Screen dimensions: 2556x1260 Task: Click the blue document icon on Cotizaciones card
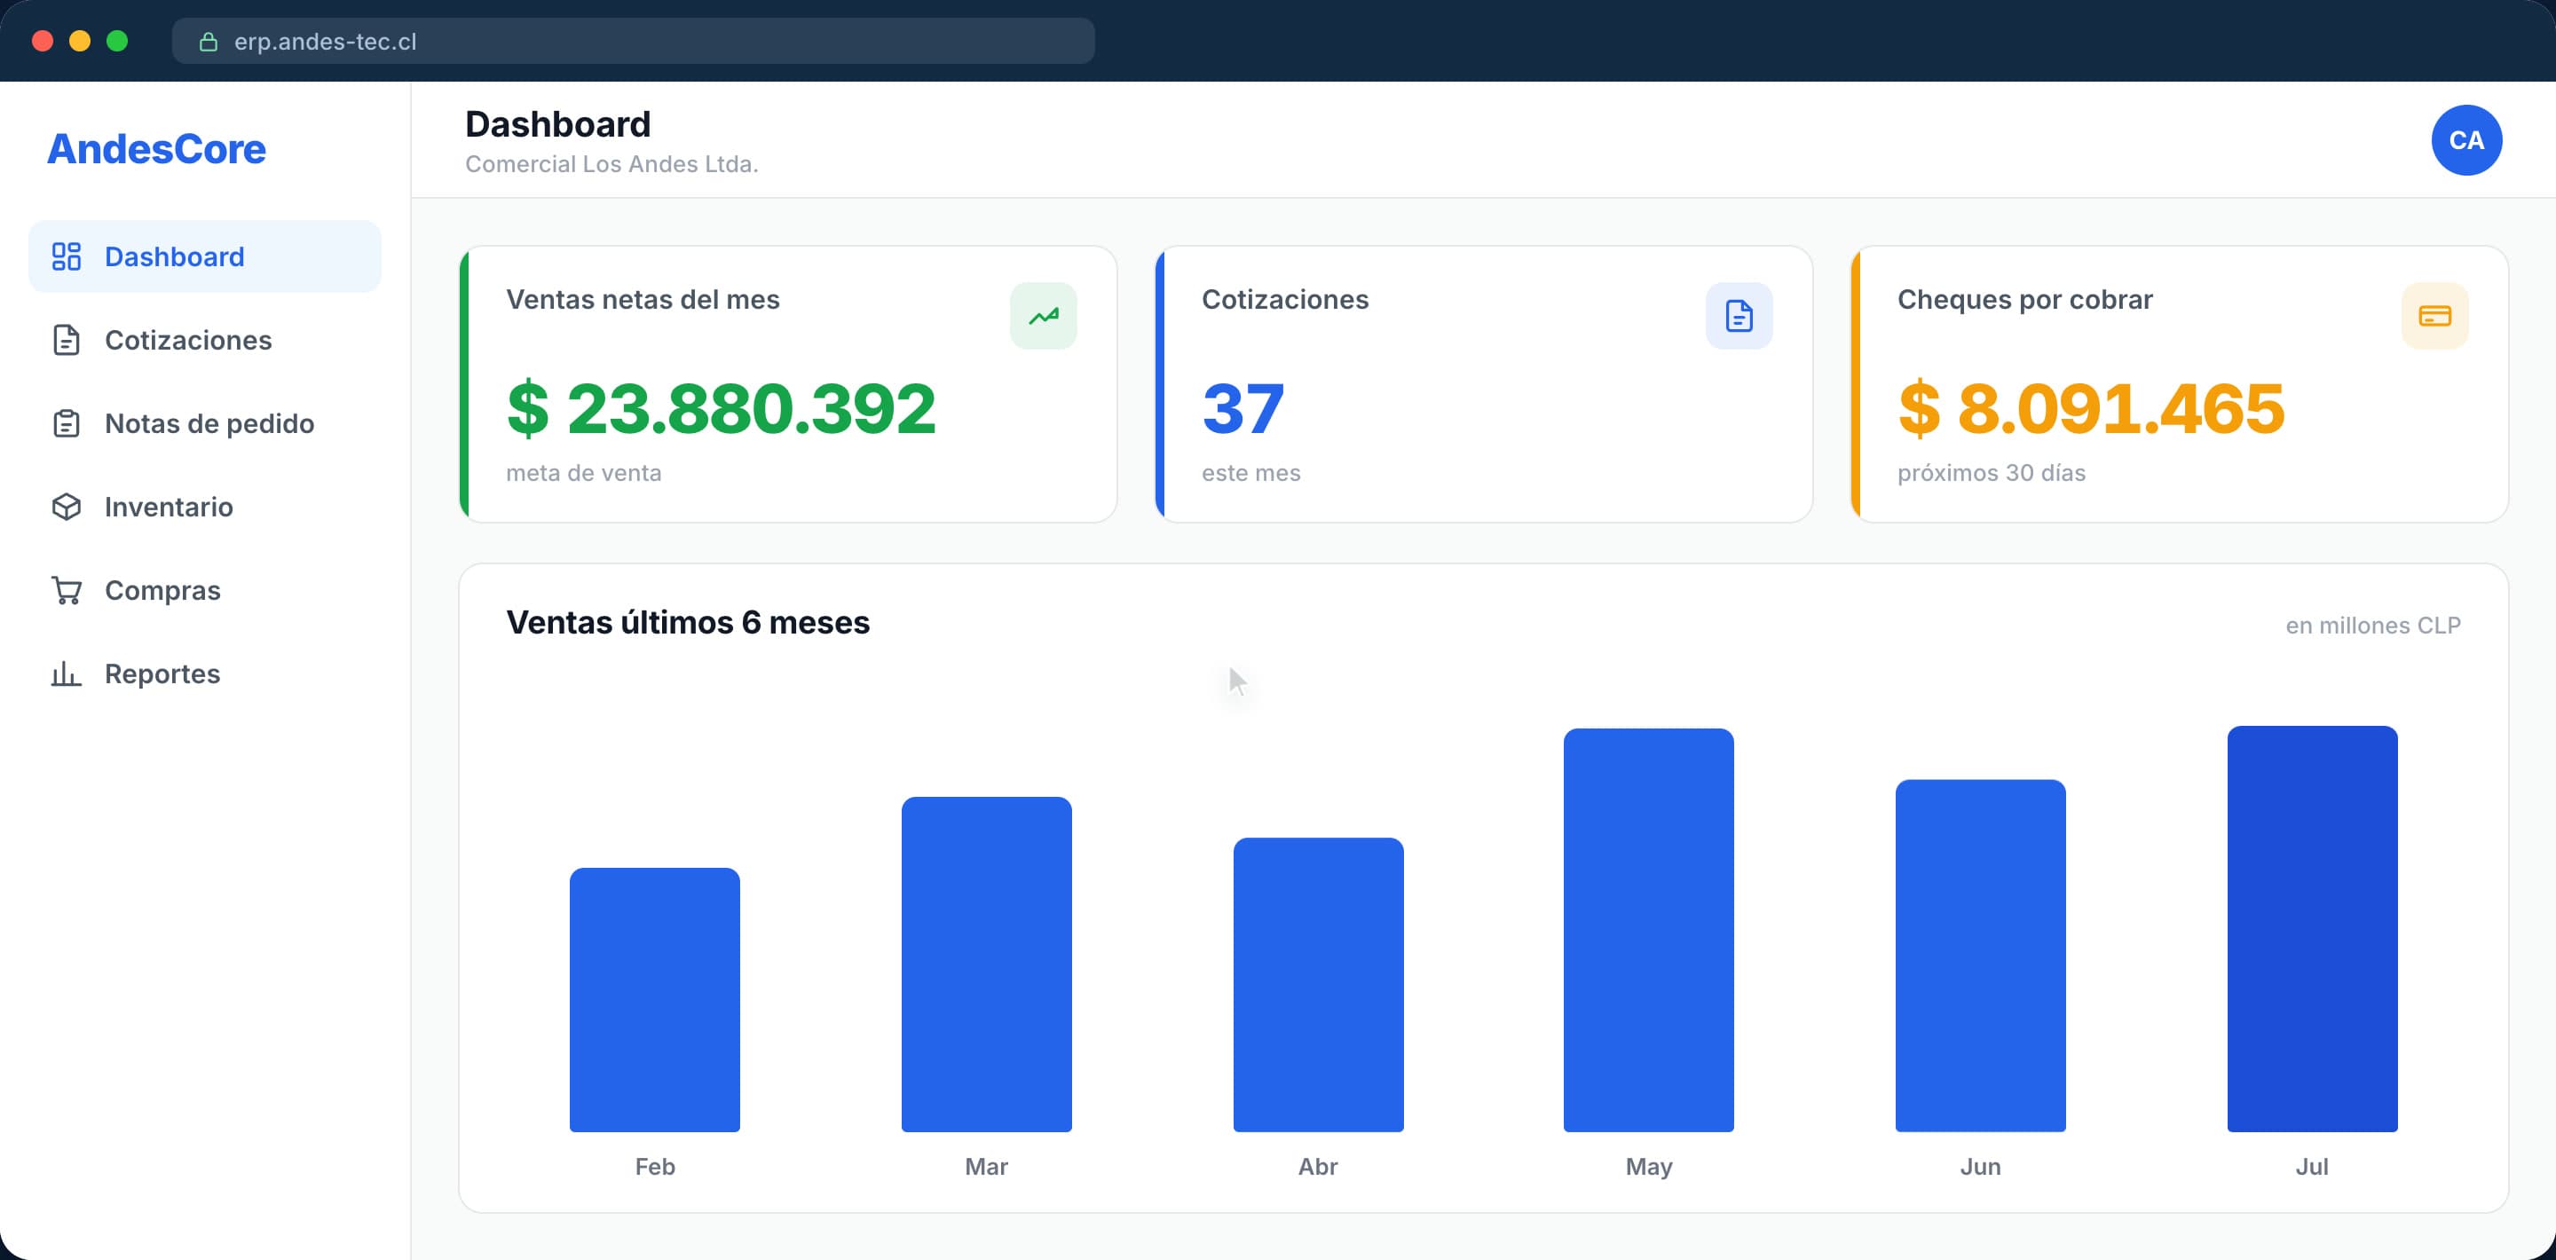pyautogui.click(x=1739, y=316)
